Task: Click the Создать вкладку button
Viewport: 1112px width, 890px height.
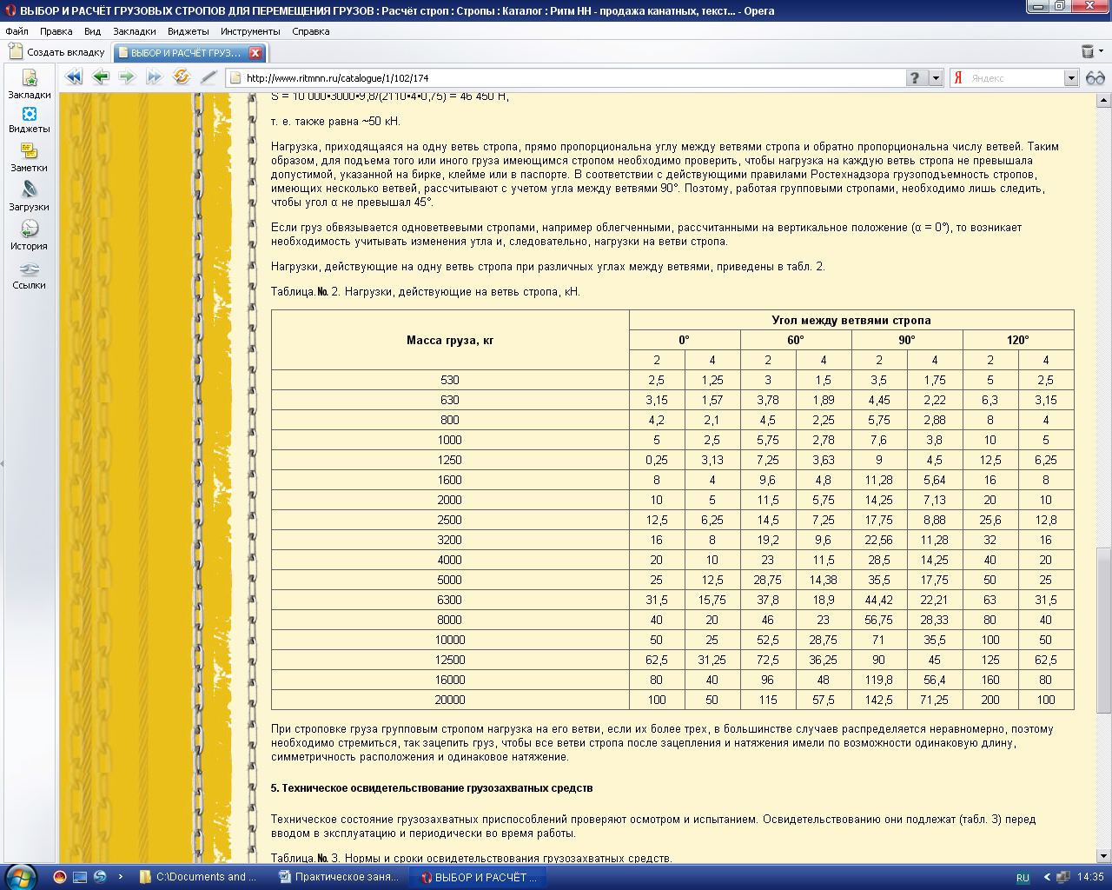Action: (x=57, y=52)
